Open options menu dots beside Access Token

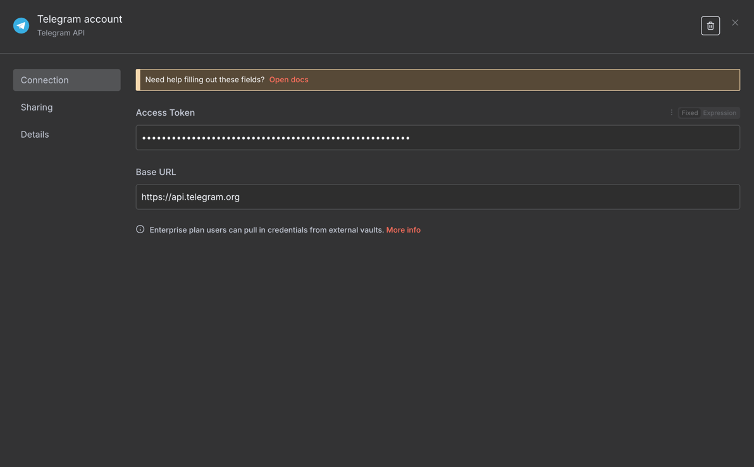click(672, 112)
